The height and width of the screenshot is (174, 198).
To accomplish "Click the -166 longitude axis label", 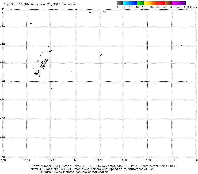I will click(147, 160).
